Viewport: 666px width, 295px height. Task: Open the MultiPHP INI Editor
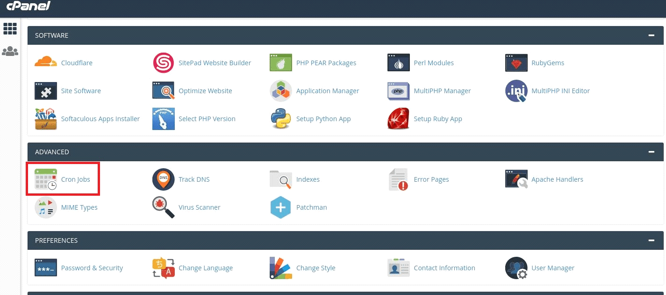560,91
